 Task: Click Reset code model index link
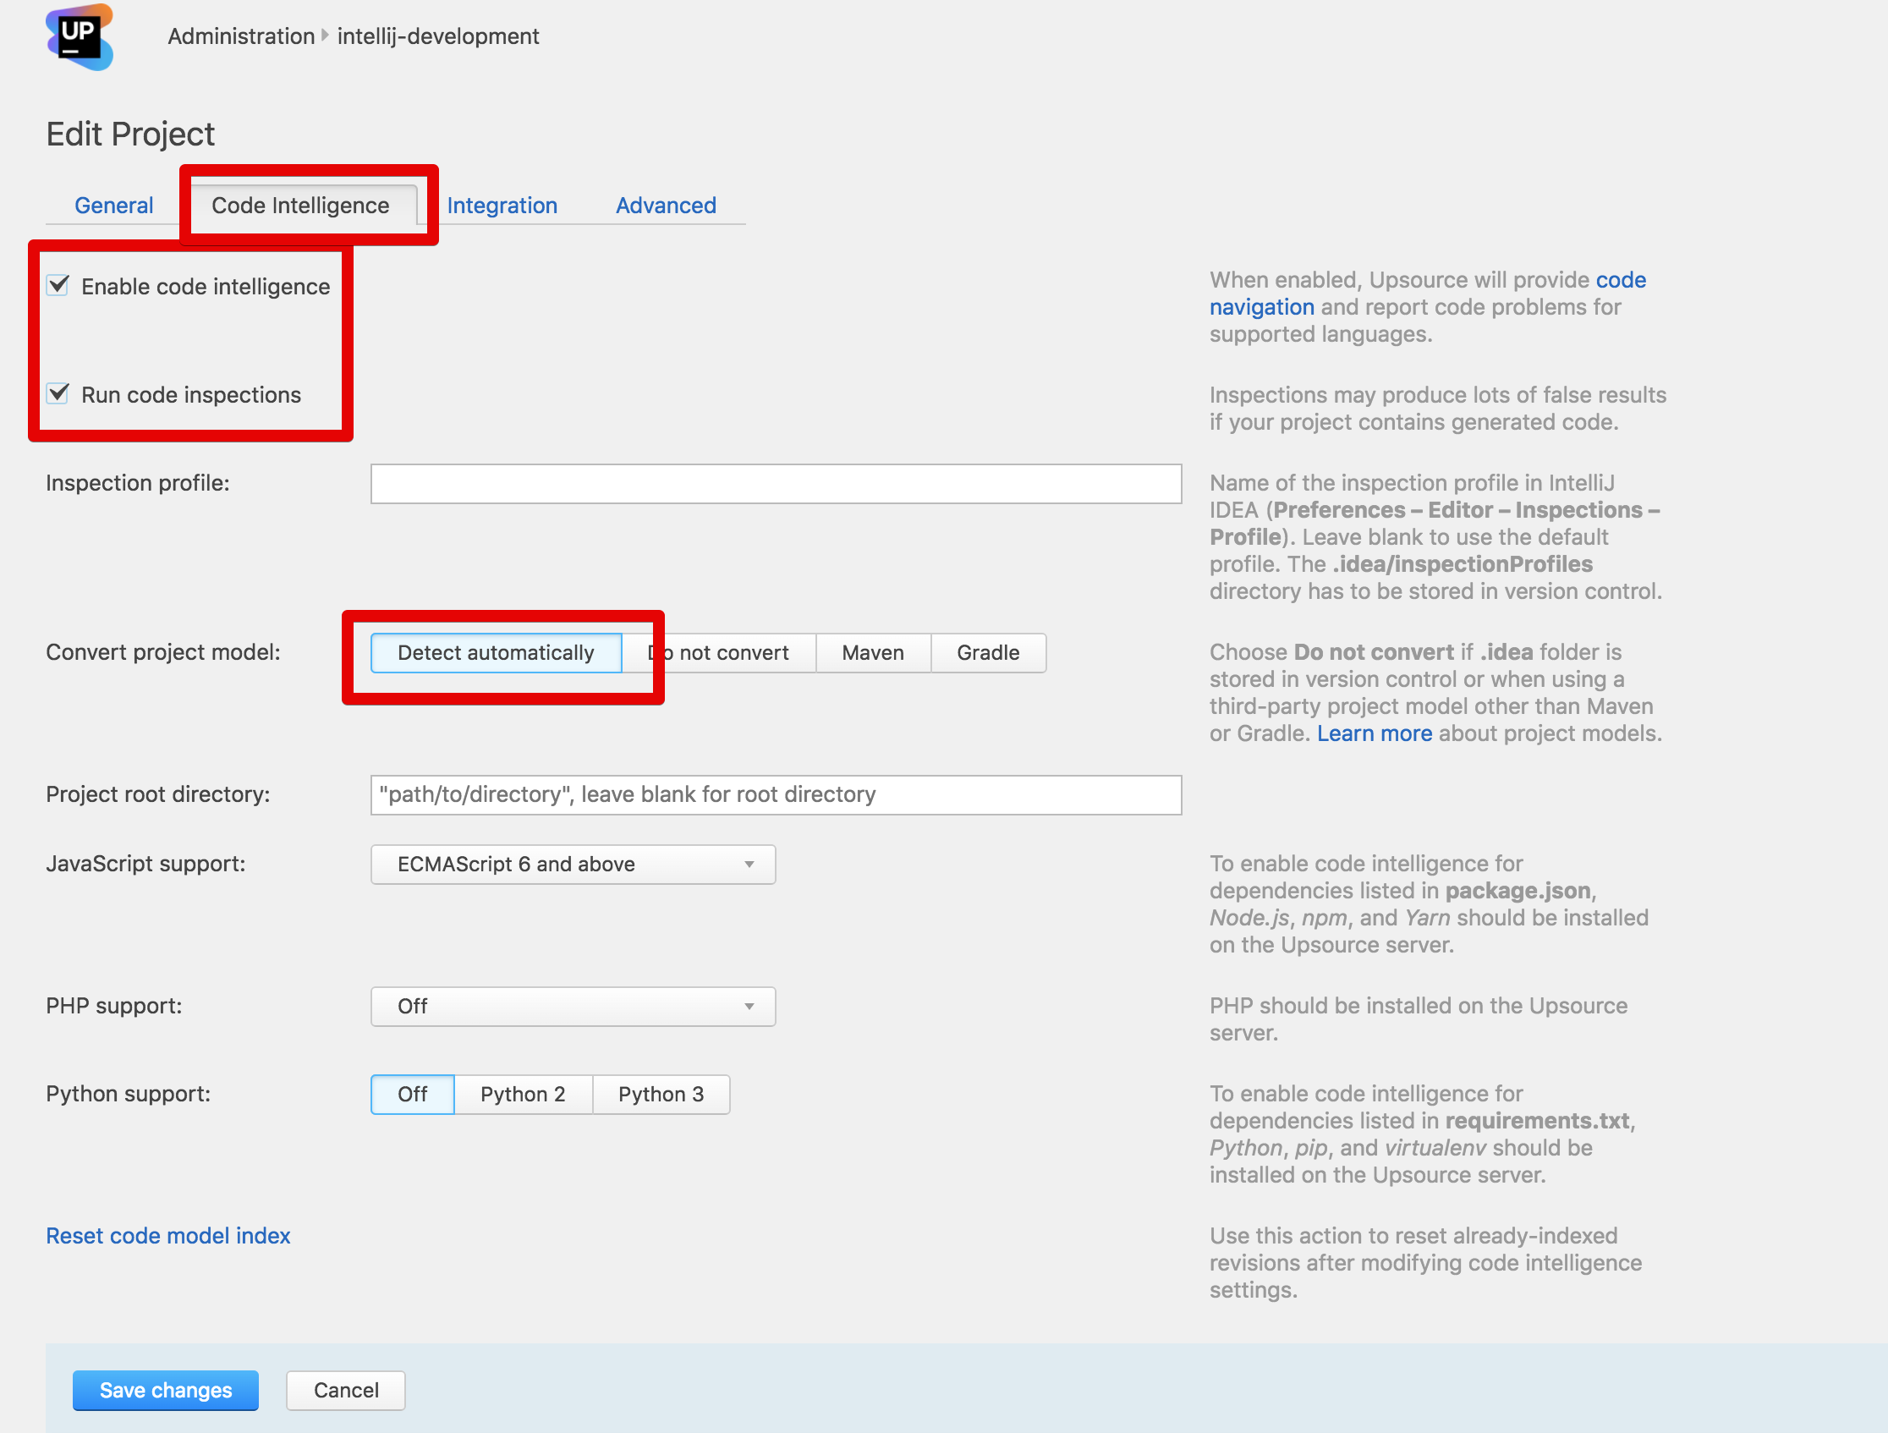[x=168, y=1236]
